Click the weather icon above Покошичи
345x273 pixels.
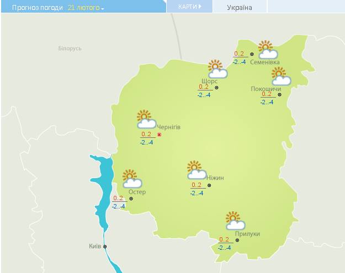(281, 76)
